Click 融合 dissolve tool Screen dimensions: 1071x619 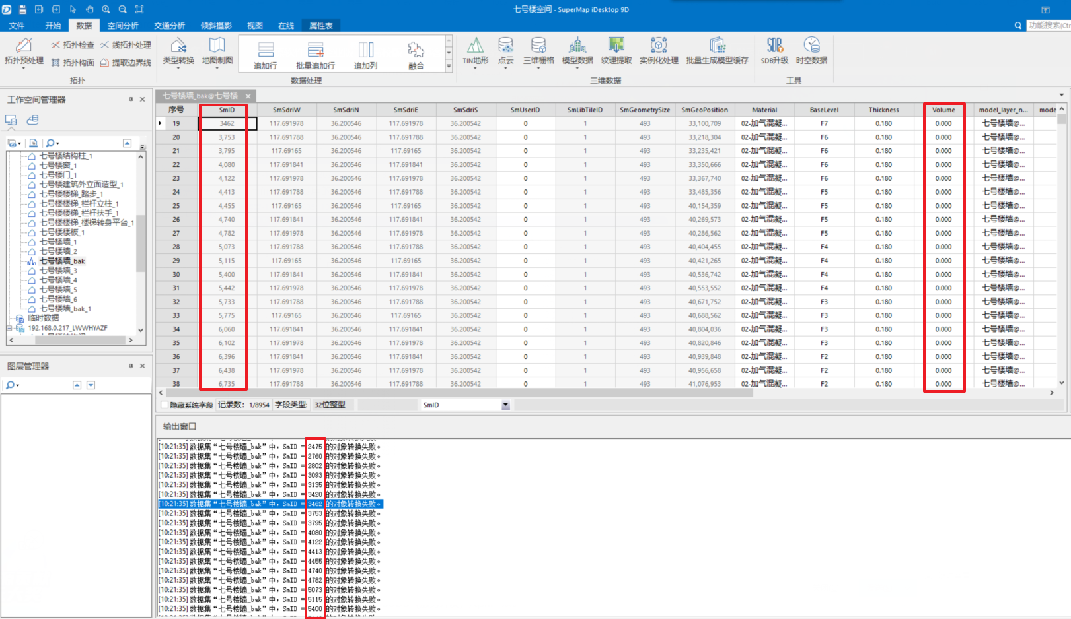(416, 55)
